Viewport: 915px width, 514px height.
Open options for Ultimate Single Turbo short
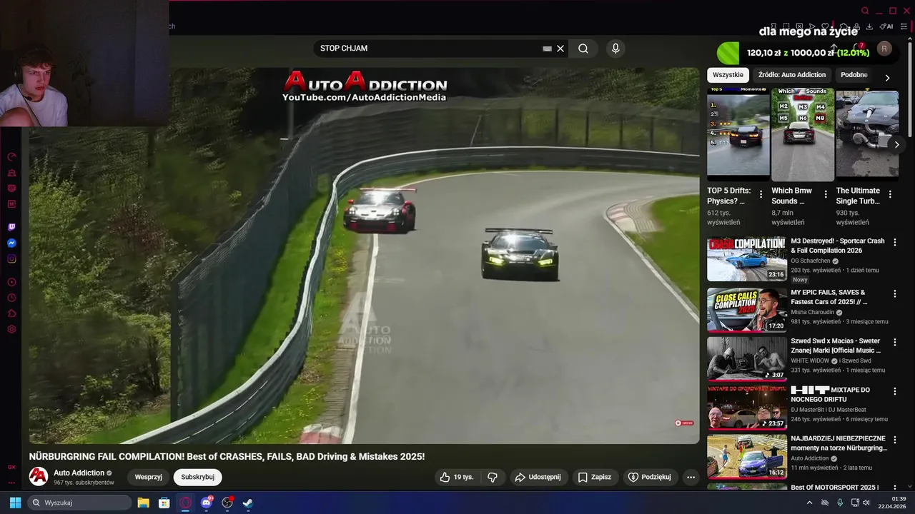890,194
